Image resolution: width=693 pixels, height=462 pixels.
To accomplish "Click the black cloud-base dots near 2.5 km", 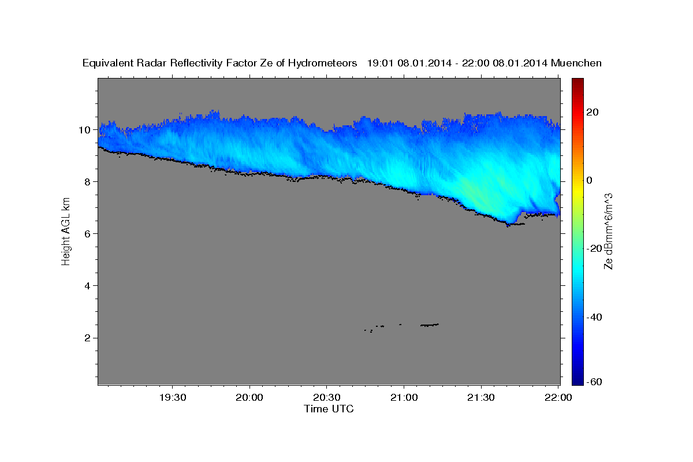I will (x=430, y=325).
